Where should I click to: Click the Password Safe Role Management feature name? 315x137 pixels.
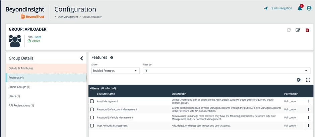tap(115, 118)
